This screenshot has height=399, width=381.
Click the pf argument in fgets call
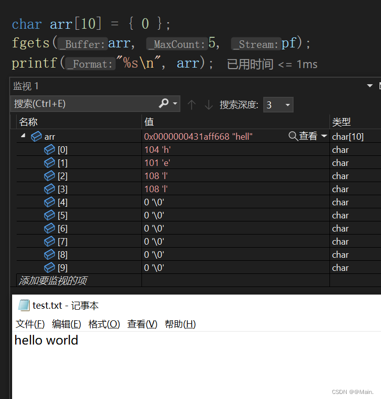point(289,43)
